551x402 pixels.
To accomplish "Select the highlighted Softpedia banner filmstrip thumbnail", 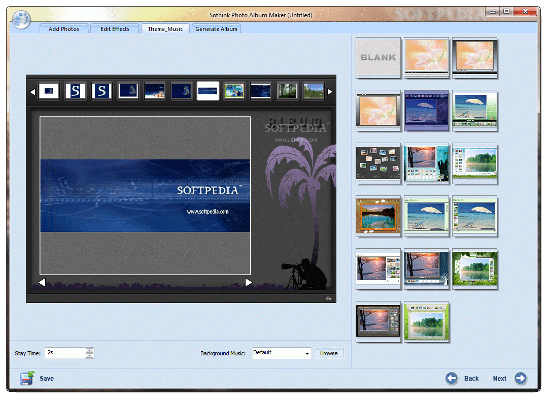I will pyautogui.click(x=208, y=91).
